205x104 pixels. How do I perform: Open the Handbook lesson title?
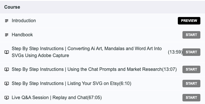coord(22,35)
